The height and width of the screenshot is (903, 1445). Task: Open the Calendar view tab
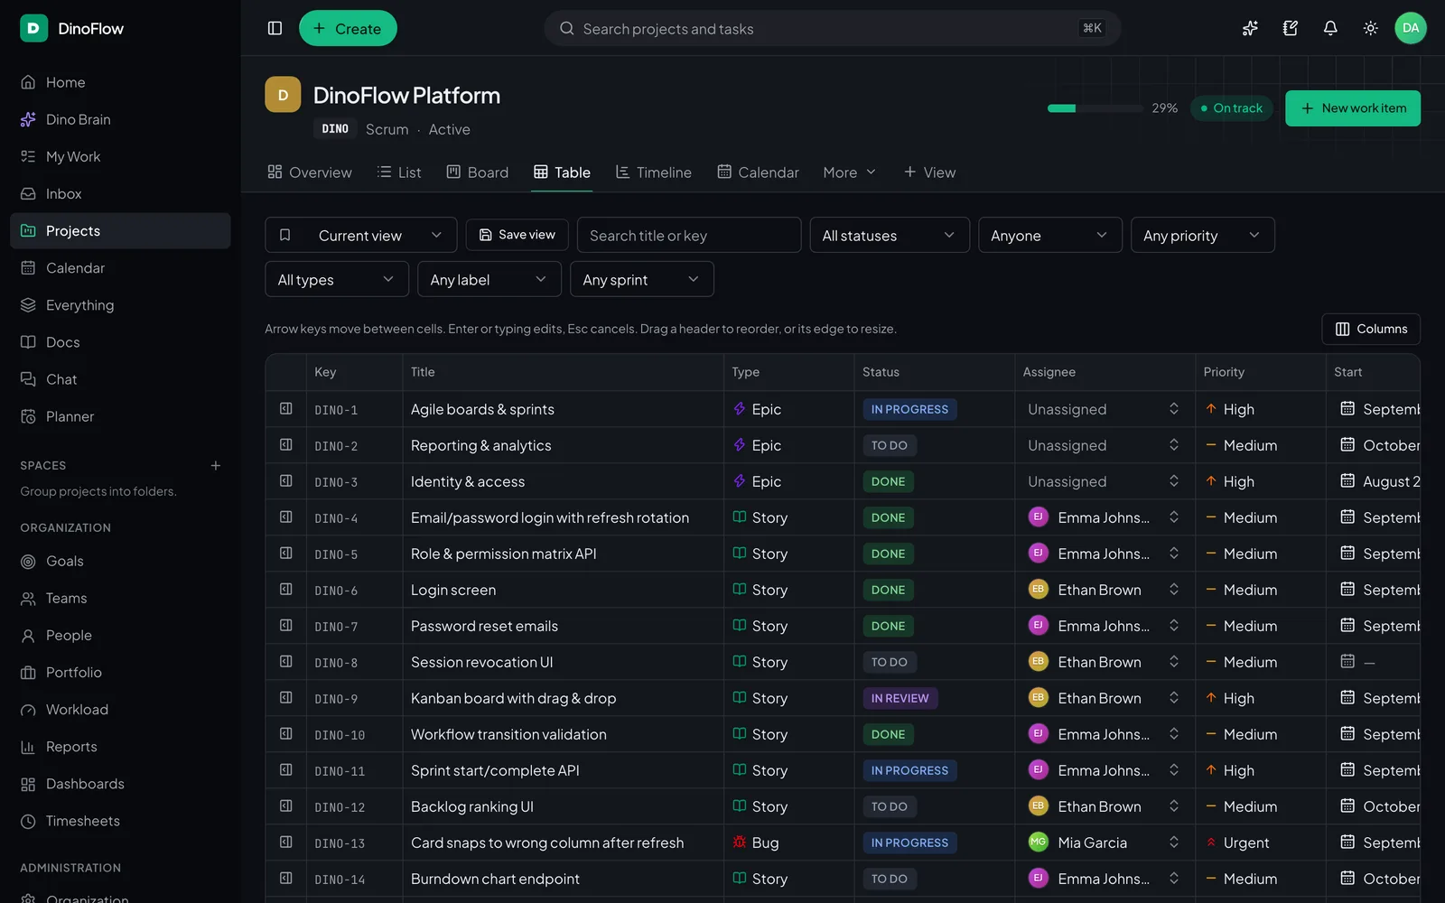coord(759,172)
